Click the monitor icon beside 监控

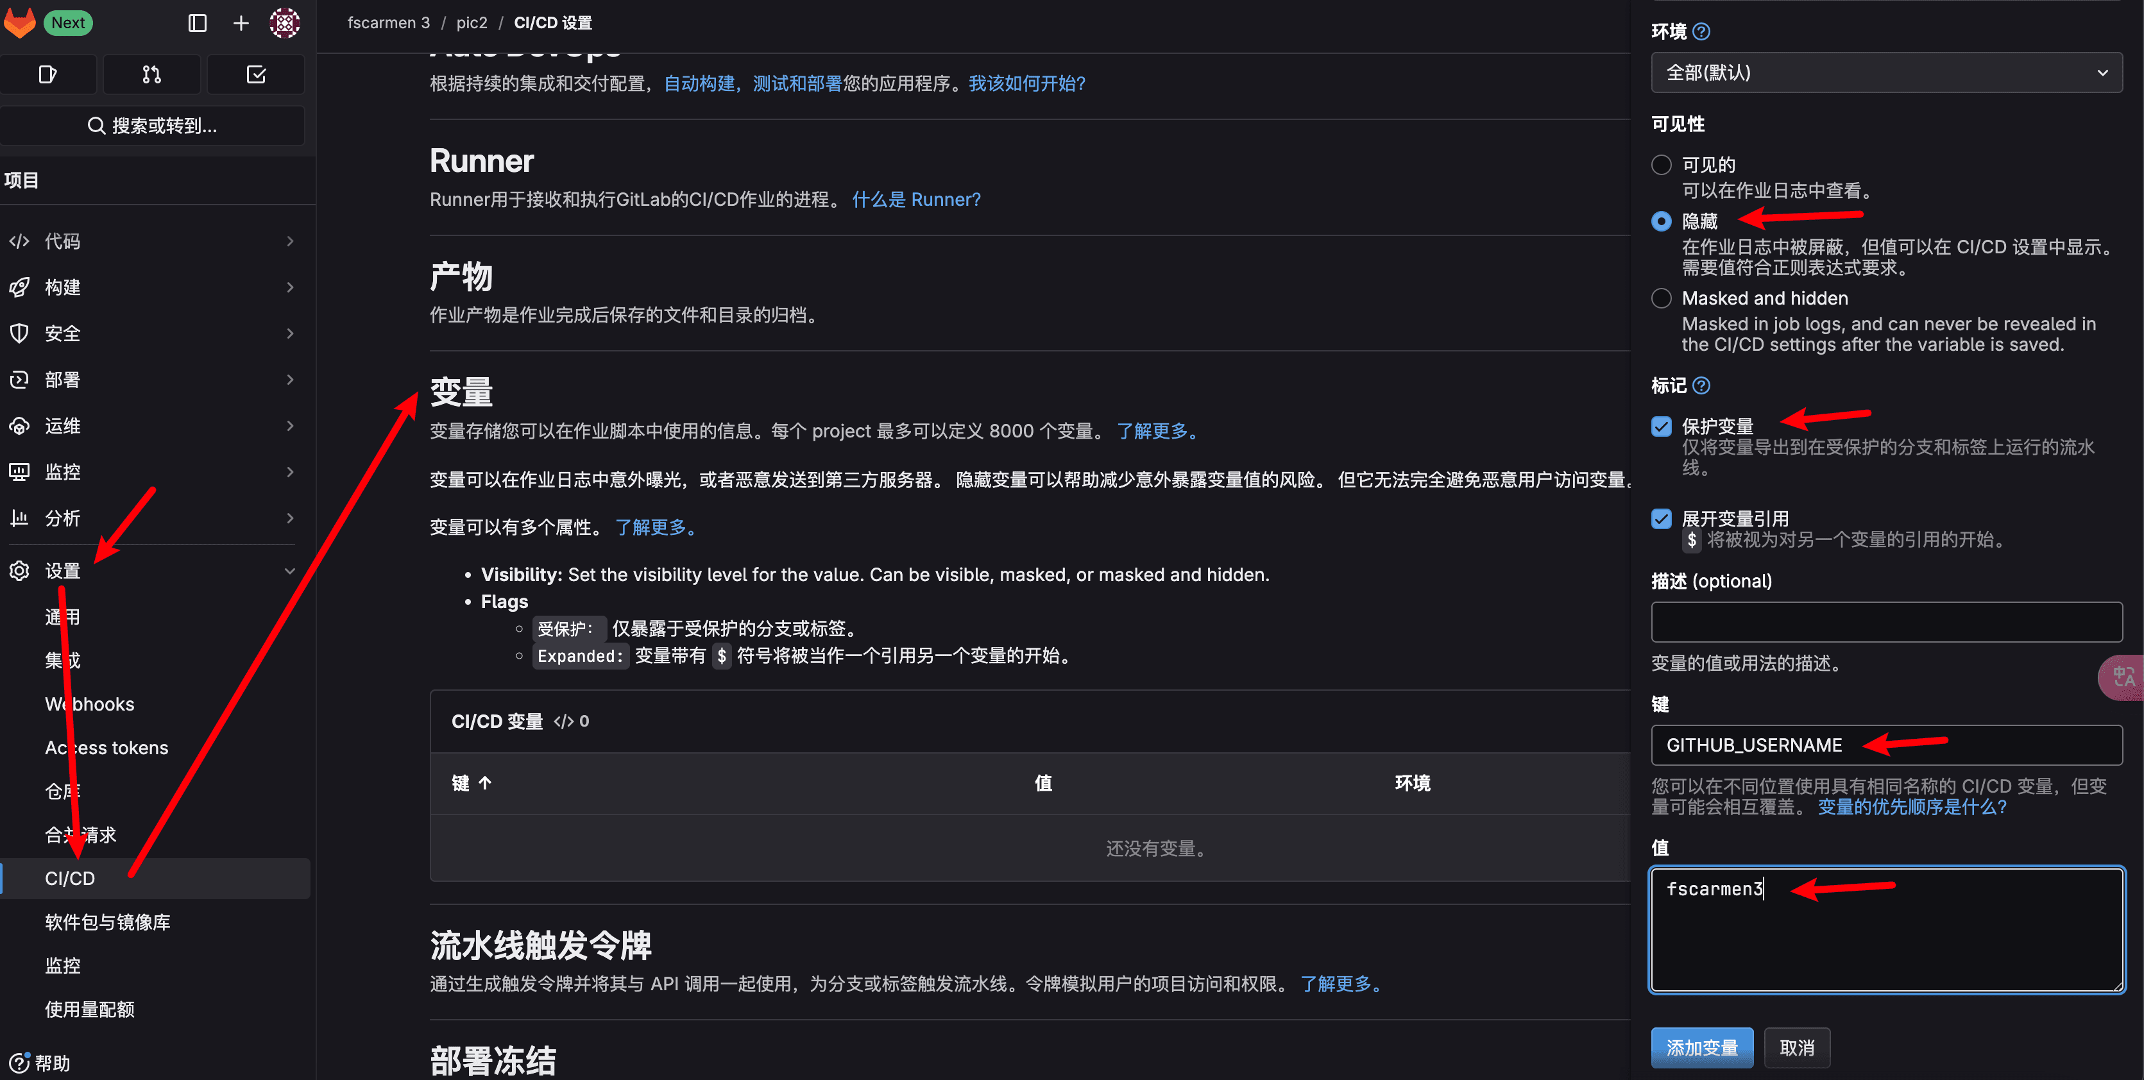click(19, 472)
